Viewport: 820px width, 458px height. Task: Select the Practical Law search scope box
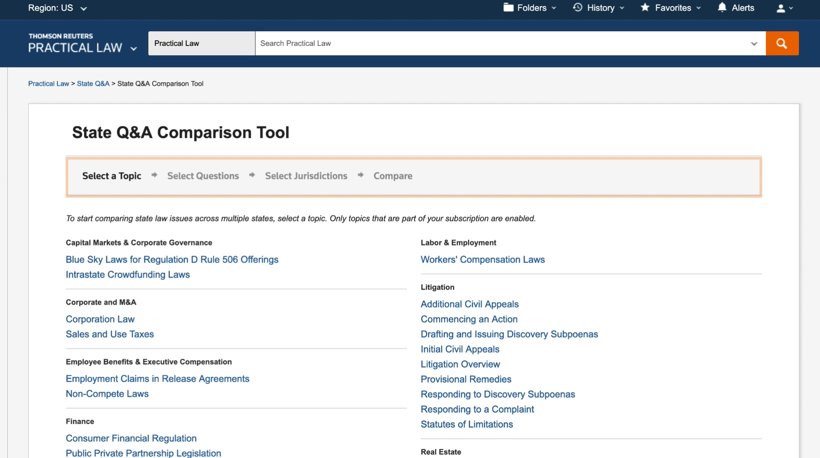point(201,43)
